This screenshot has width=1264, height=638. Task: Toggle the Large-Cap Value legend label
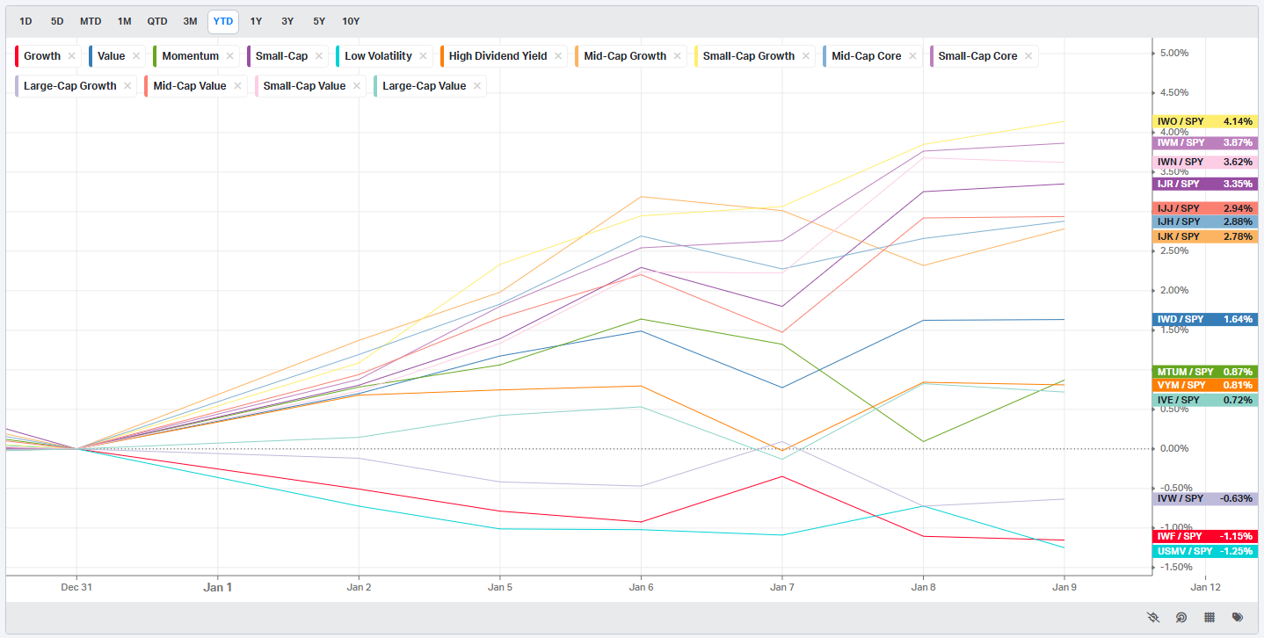click(x=425, y=86)
